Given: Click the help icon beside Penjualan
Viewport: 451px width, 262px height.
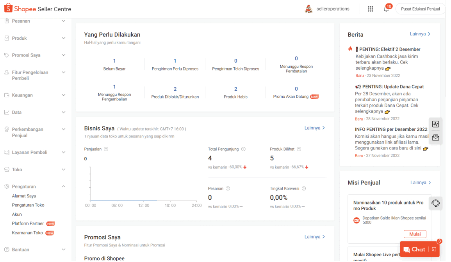Looking at the screenshot, I should pos(106,149).
